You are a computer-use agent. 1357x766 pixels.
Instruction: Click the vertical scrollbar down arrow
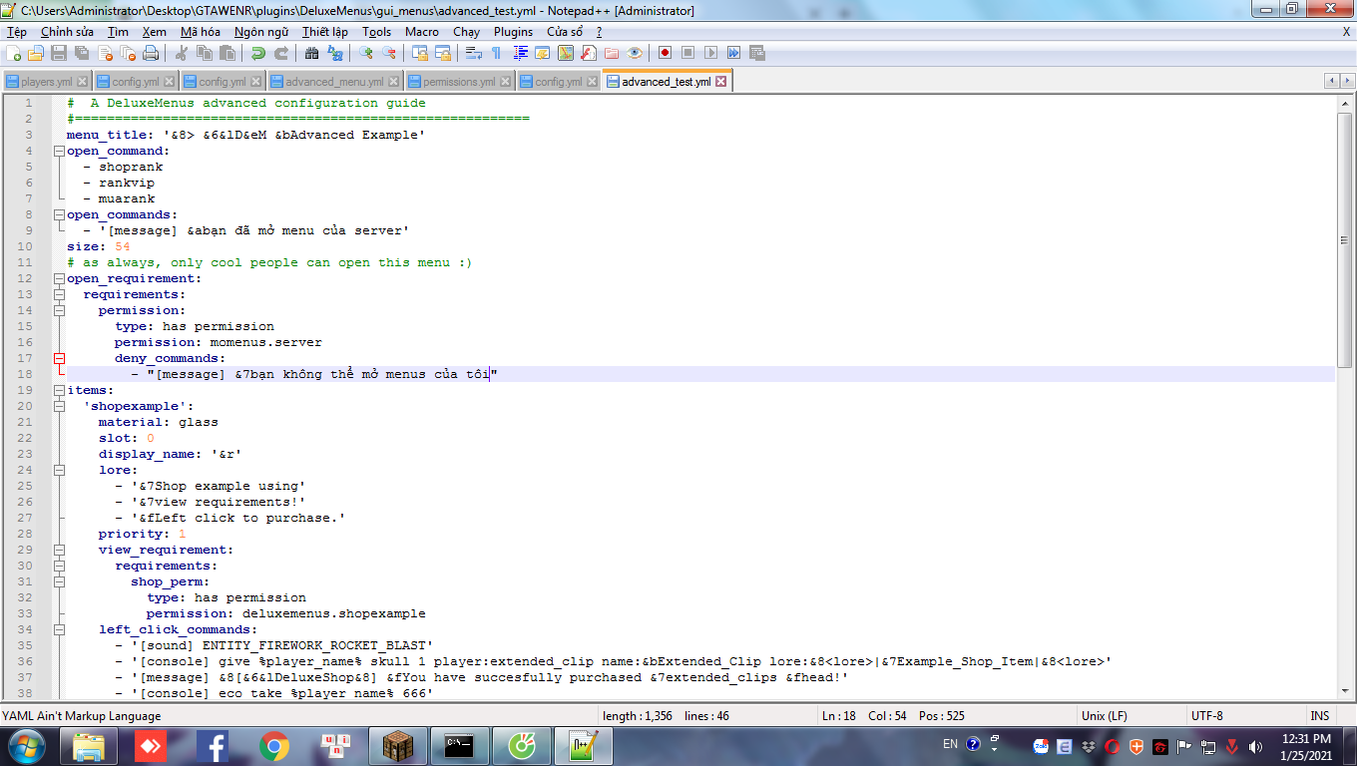coord(1345,690)
